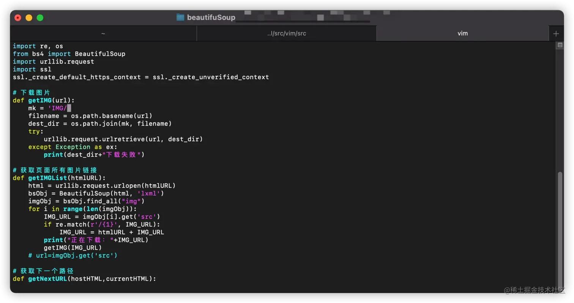Click the 'def getIMG(url):' line
The width and height of the screenshot is (574, 303).
pos(44,100)
